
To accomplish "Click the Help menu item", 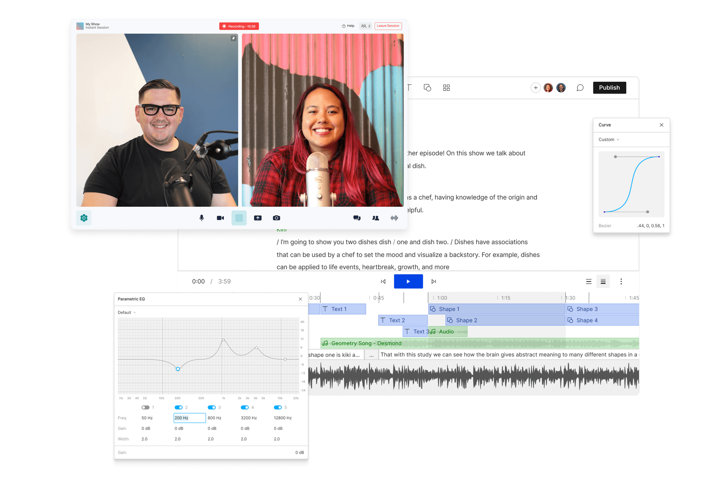I will pos(348,26).
